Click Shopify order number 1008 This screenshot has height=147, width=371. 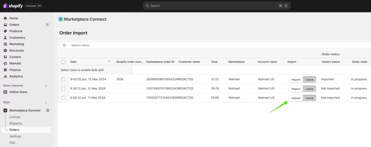pyautogui.click(x=120, y=79)
